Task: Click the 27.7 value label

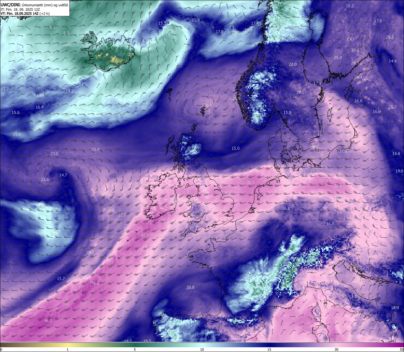Action: tap(350, 39)
